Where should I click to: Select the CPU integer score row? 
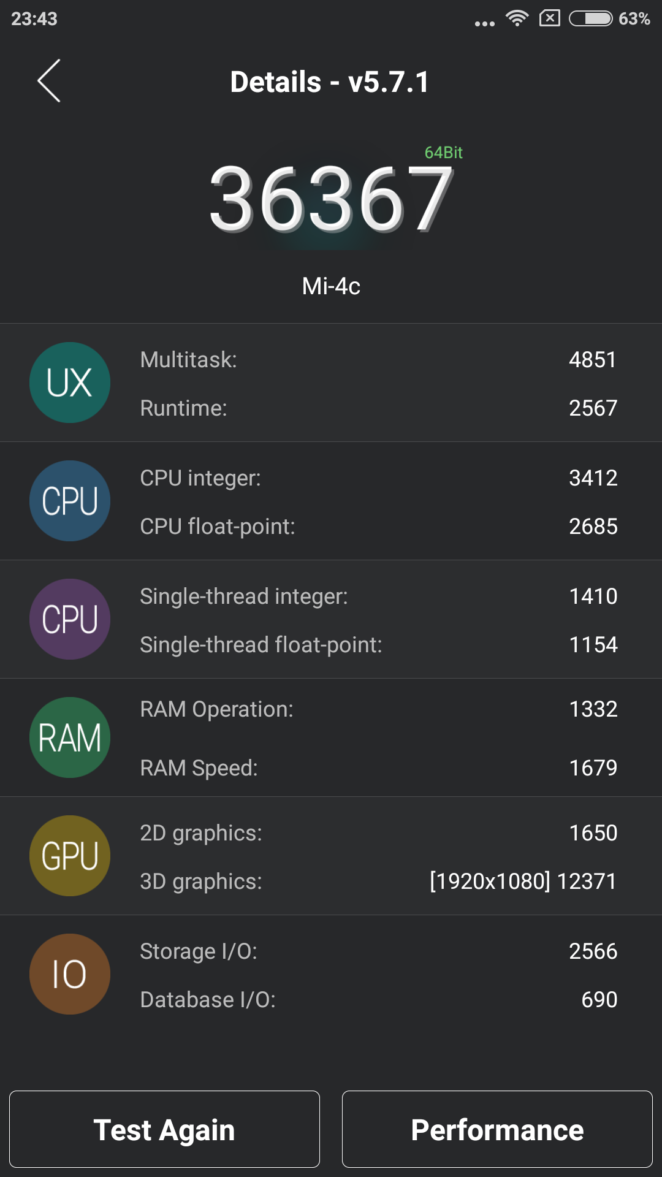pos(378,478)
